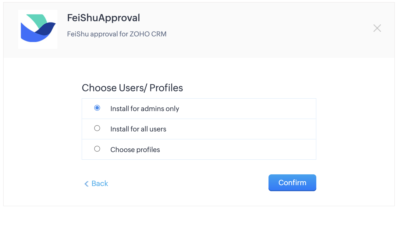Click the left chevron beside Back

(x=86, y=184)
